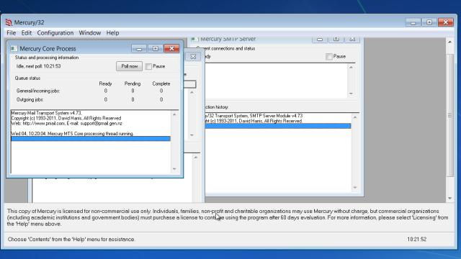Click the 10:21:52 clock in status bar
The image size is (461, 259).
pos(416,240)
